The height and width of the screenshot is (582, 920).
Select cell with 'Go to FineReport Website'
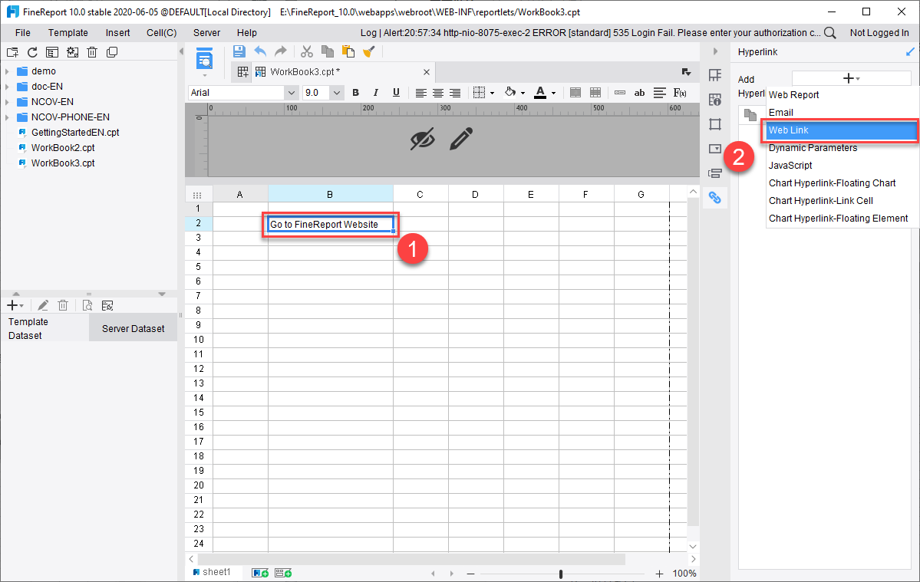click(x=331, y=225)
